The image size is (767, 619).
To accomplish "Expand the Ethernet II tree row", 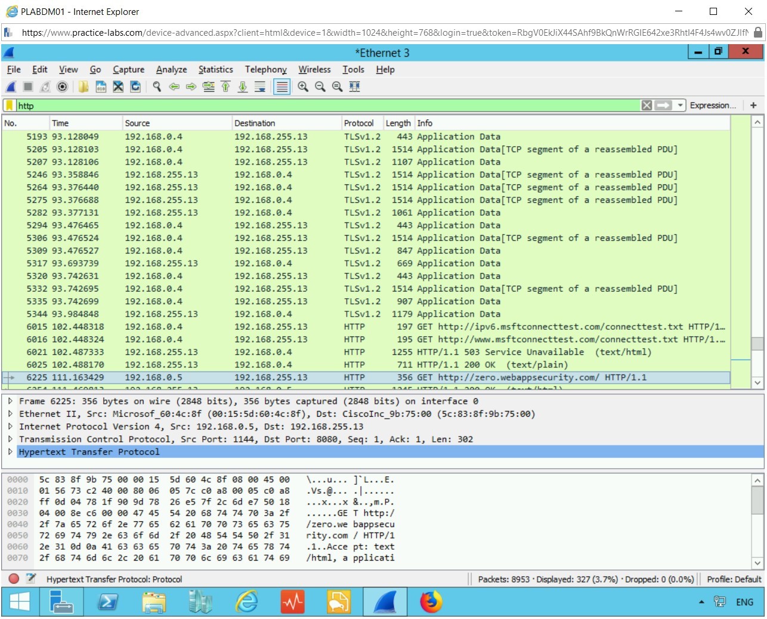I will [x=10, y=414].
